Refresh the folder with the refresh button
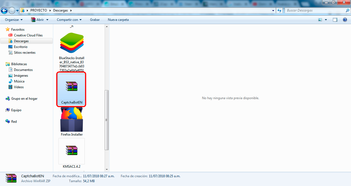 pos(279,10)
